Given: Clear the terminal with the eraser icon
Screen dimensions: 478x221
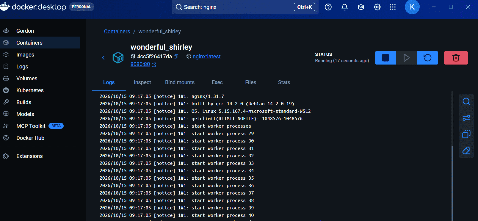Looking at the screenshot, I should 466,151.
